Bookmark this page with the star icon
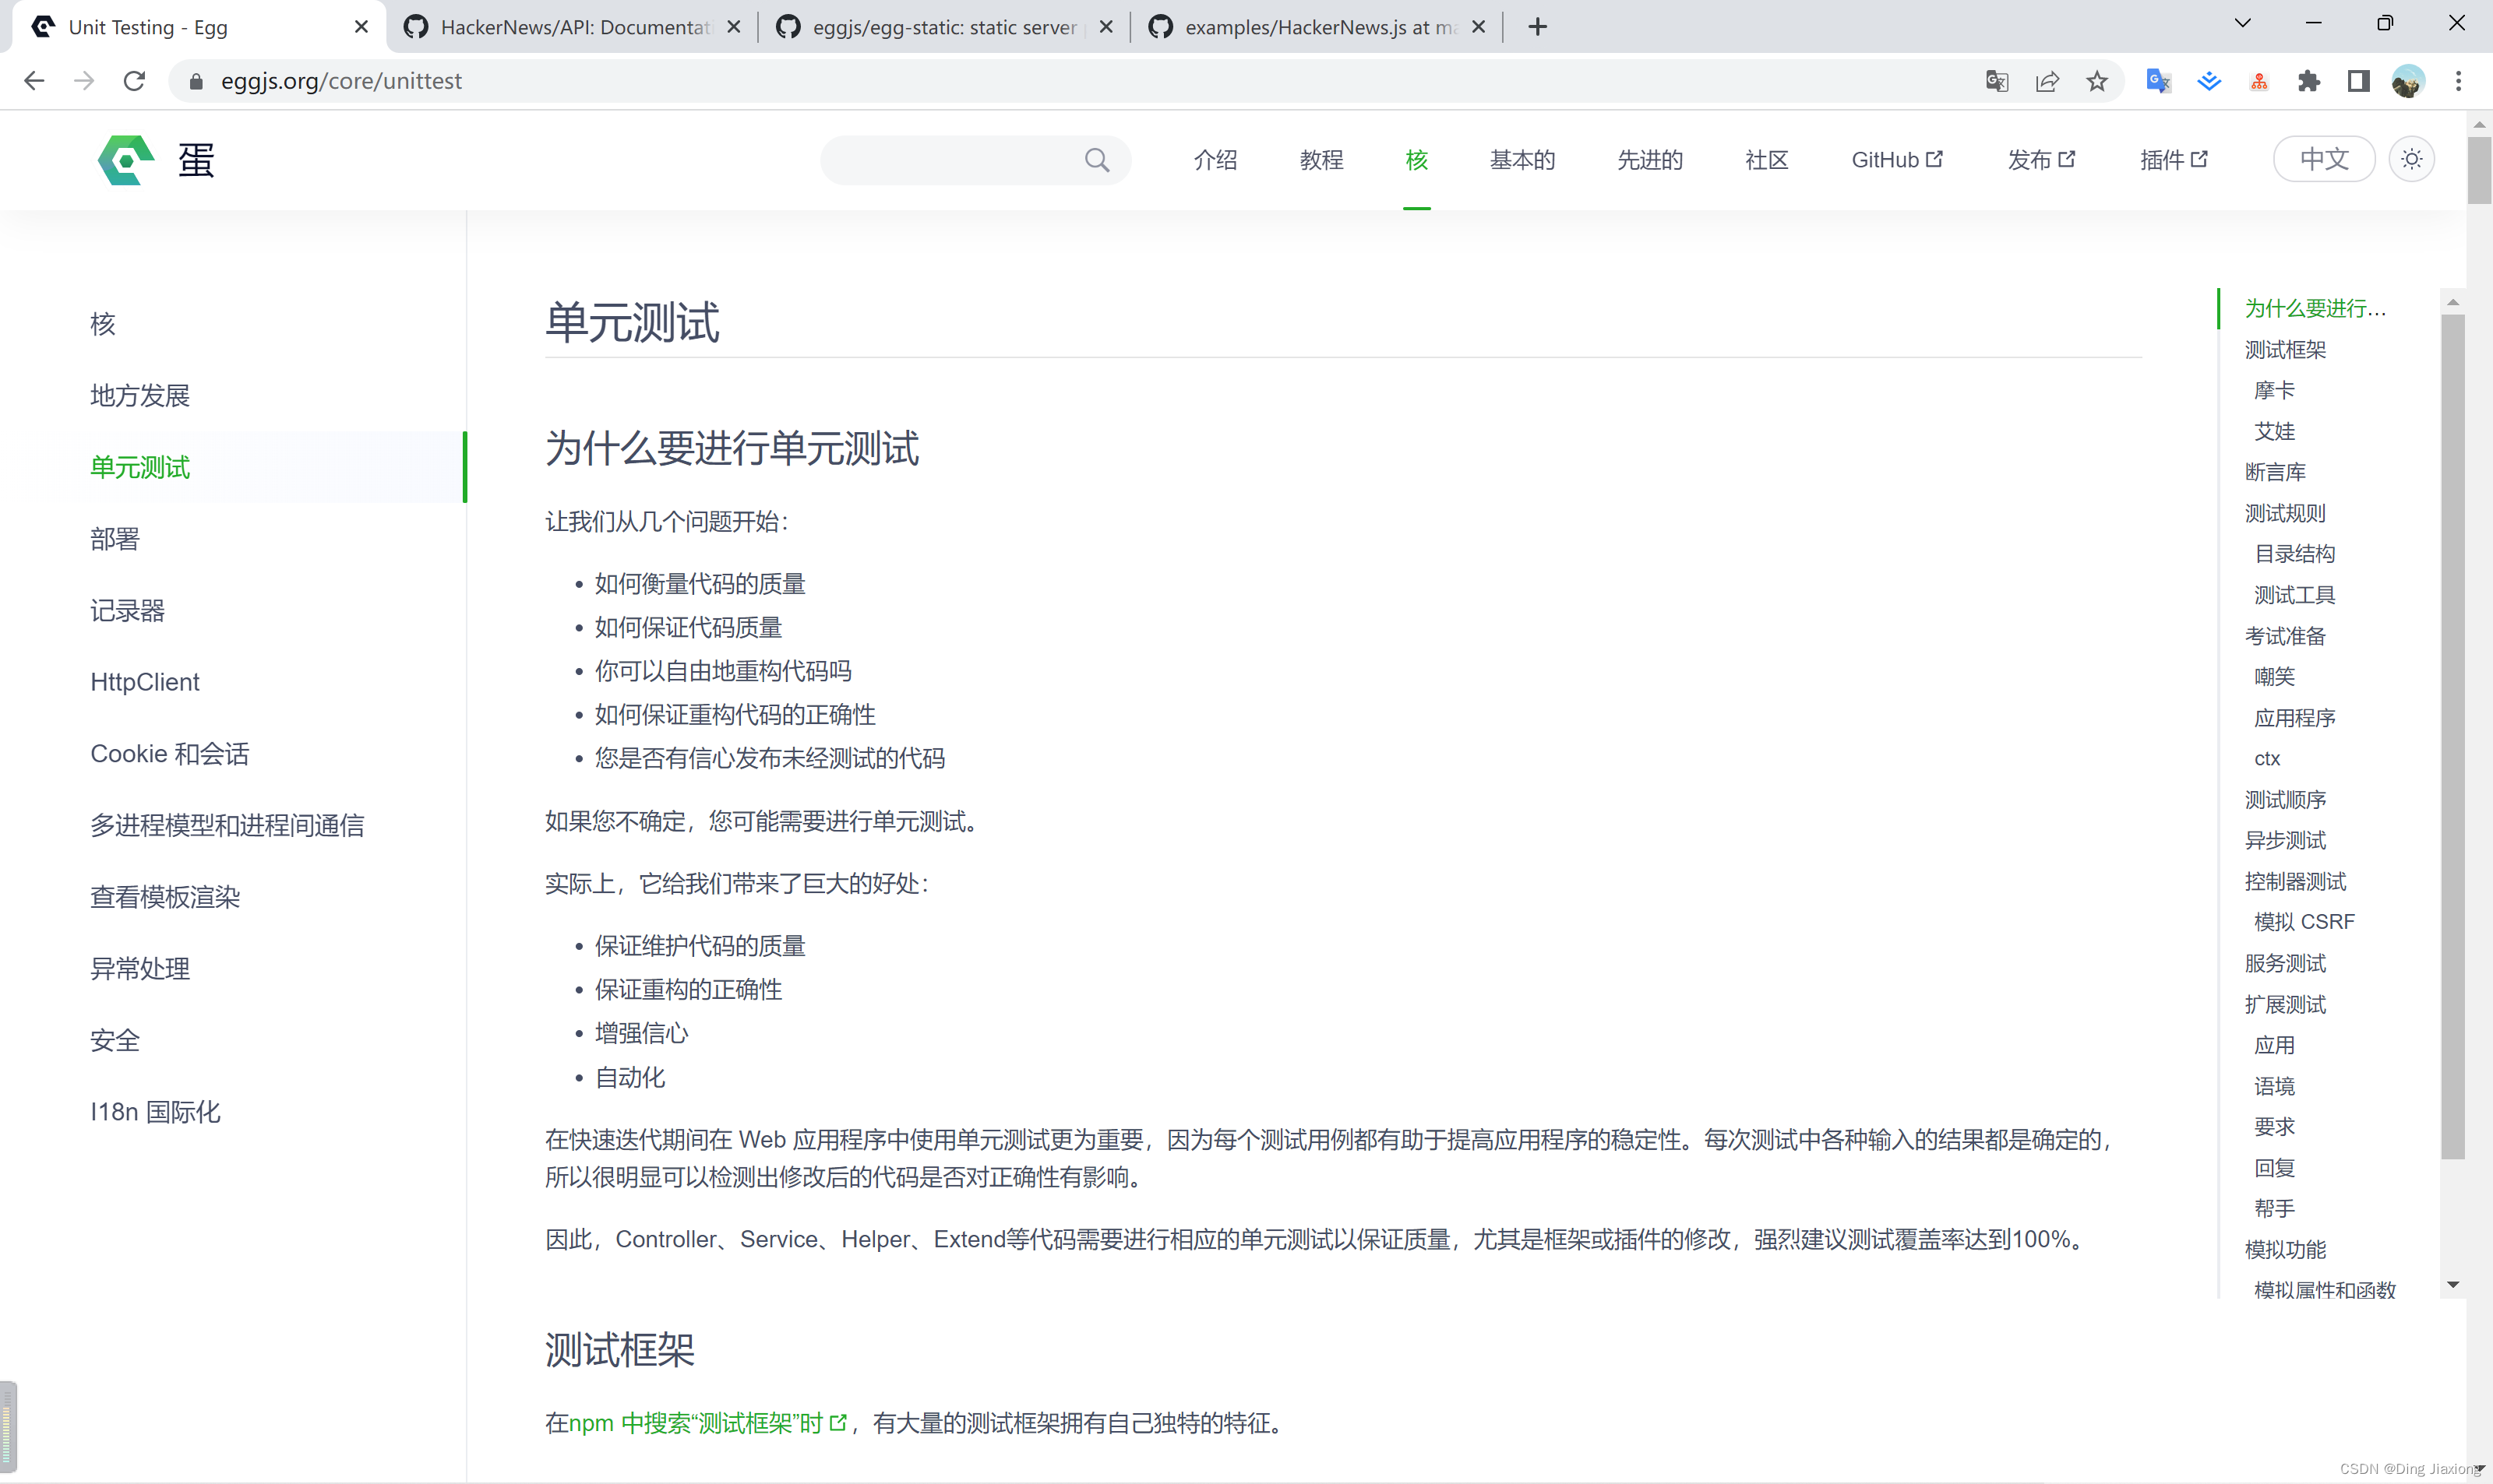2493x1484 pixels. point(2096,81)
